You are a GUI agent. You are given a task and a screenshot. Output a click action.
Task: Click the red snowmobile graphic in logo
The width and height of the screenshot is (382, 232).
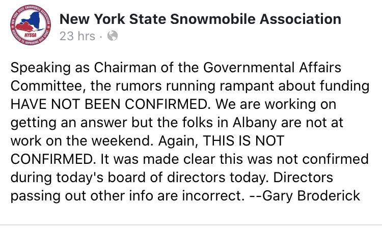(25, 27)
